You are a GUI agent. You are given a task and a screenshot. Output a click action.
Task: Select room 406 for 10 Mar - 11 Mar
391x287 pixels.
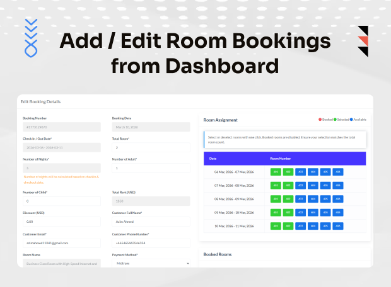coord(338,225)
